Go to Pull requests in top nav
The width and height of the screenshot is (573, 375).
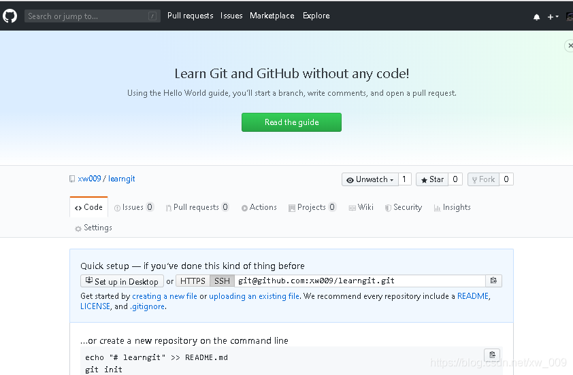[x=190, y=16]
